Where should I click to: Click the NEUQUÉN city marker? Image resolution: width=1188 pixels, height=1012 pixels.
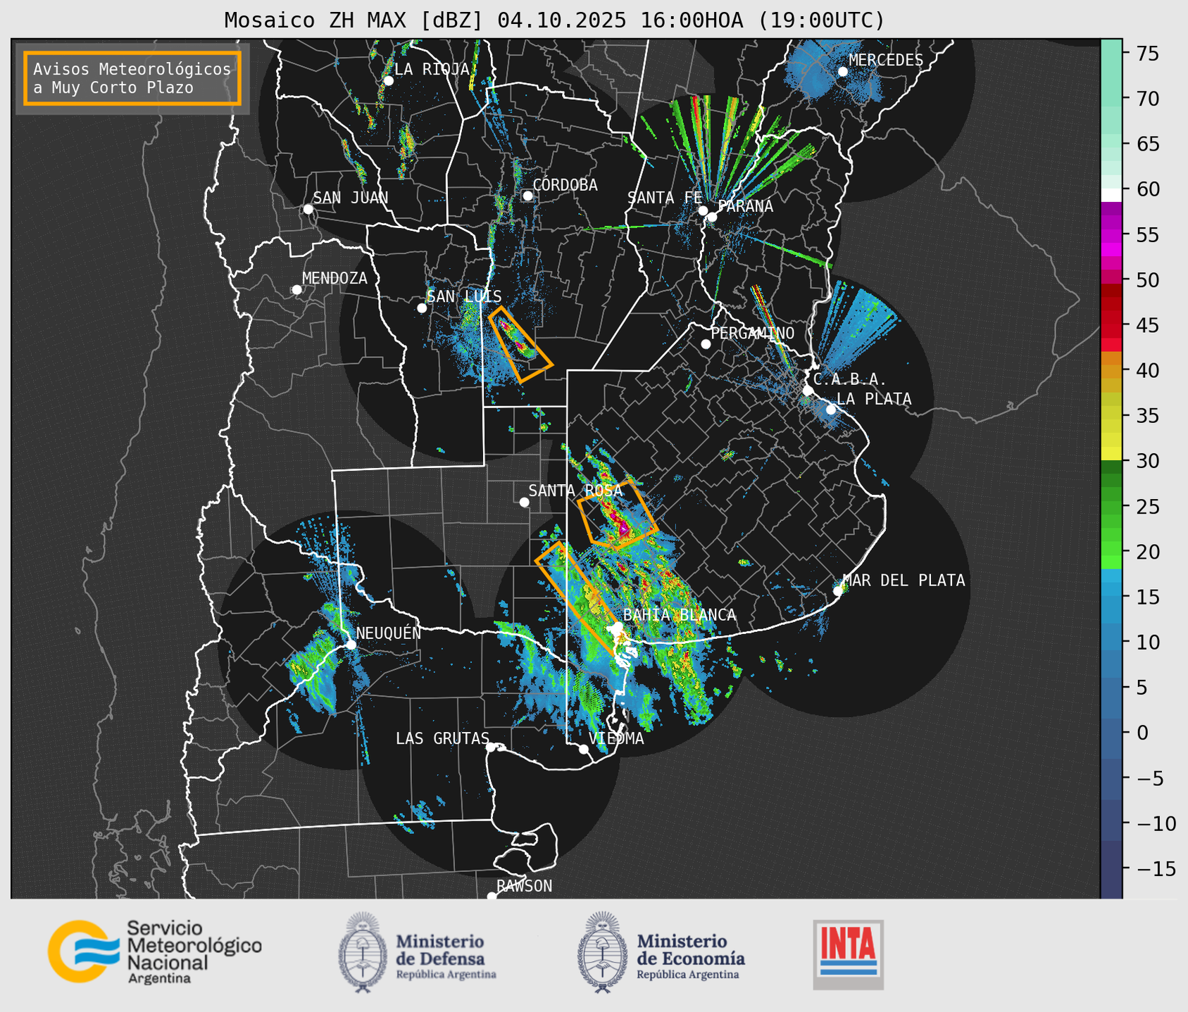pyautogui.click(x=351, y=645)
